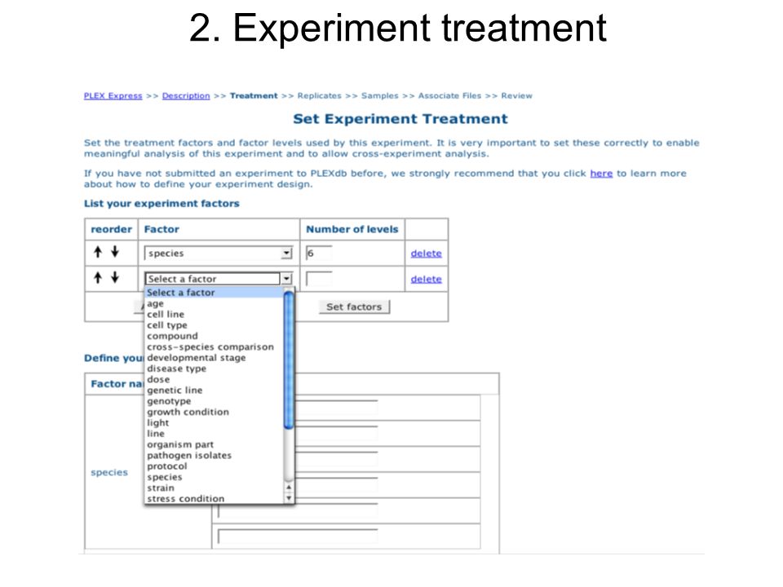This screenshot has width=783, height=587.
Task: Click last species level input field
Action: (298, 536)
